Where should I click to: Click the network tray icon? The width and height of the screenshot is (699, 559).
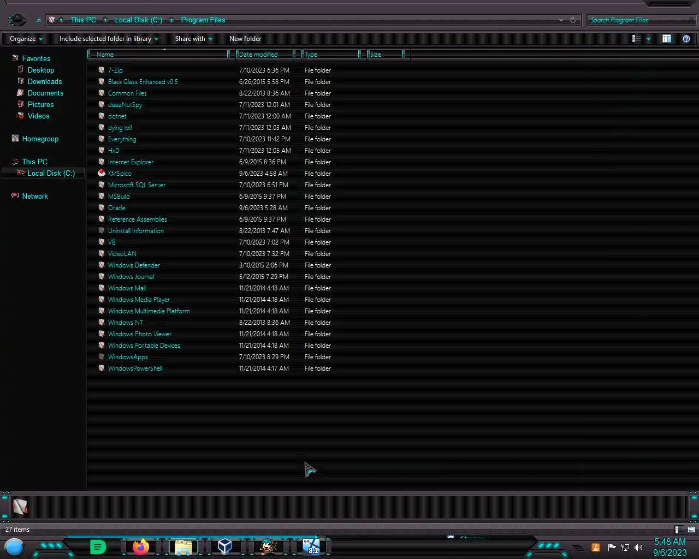(625, 548)
